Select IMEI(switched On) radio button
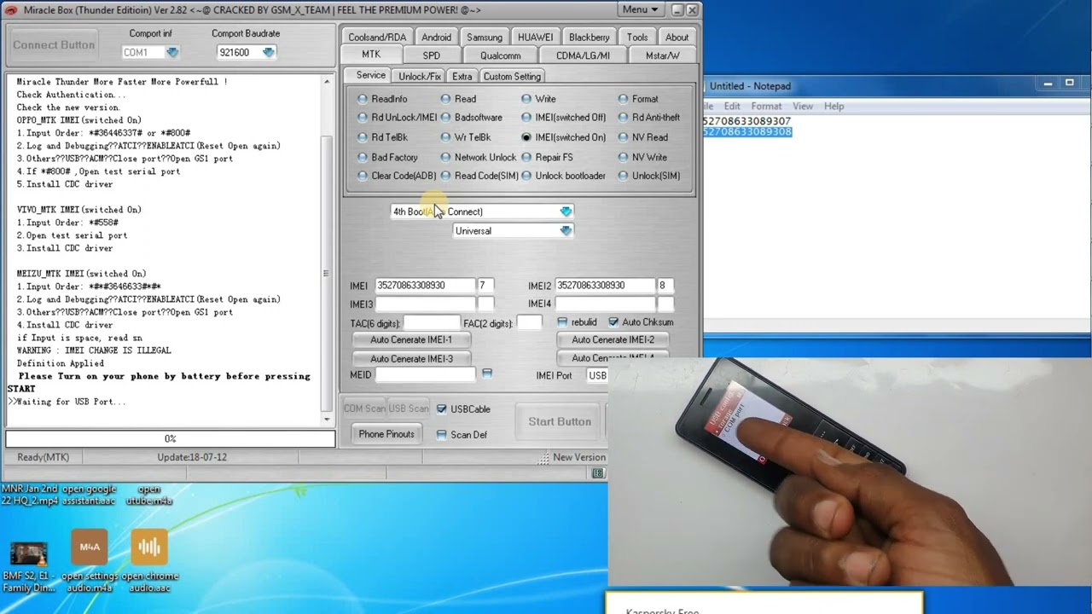The height and width of the screenshot is (614, 1092). point(526,137)
